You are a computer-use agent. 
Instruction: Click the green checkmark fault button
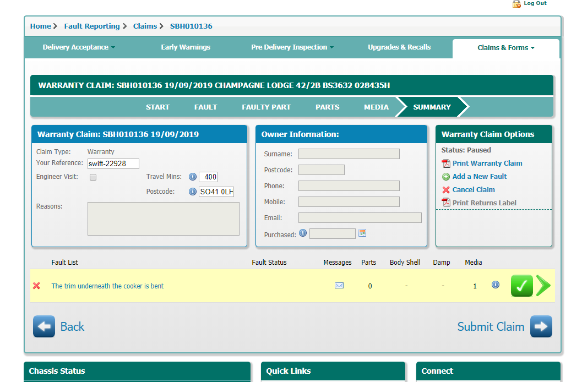pos(521,286)
